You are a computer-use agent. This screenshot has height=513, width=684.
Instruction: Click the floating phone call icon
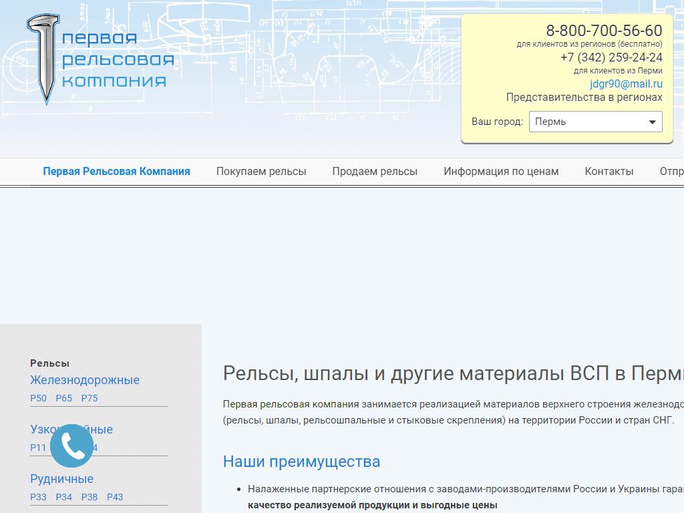(x=71, y=446)
